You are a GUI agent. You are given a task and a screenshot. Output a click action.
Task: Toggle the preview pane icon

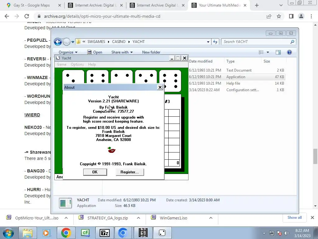pos(278,52)
